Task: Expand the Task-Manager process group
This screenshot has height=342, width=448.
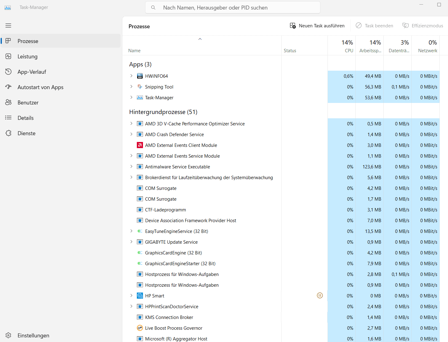Action: click(131, 97)
